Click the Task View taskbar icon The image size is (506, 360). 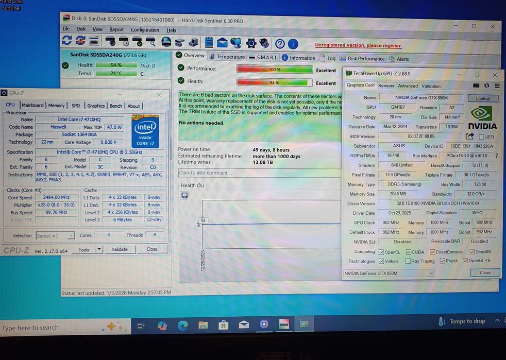pos(141,326)
